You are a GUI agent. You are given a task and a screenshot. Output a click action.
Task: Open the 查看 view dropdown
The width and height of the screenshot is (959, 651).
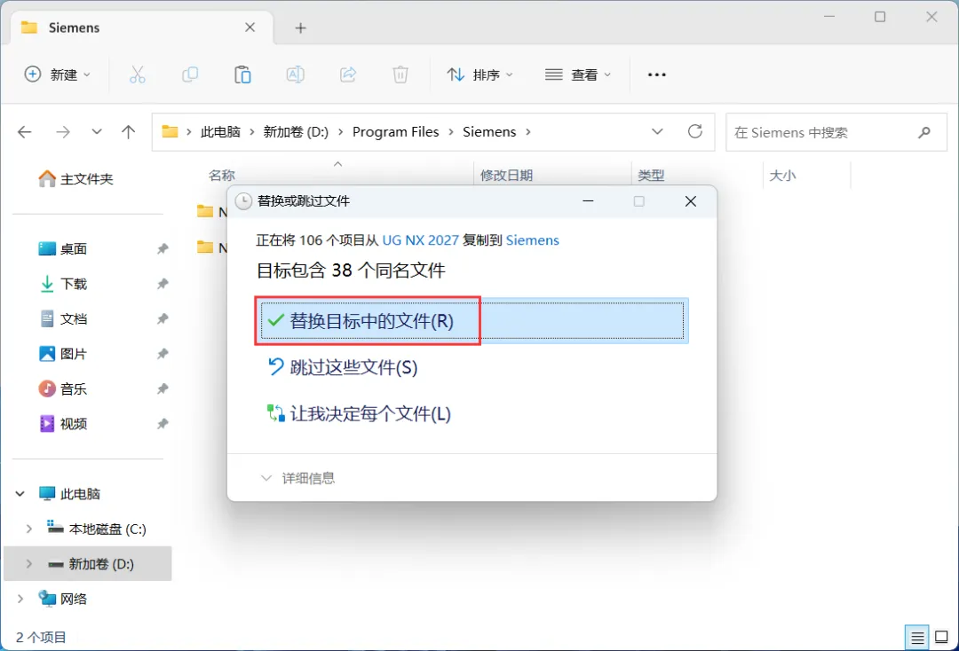pyautogui.click(x=578, y=75)
